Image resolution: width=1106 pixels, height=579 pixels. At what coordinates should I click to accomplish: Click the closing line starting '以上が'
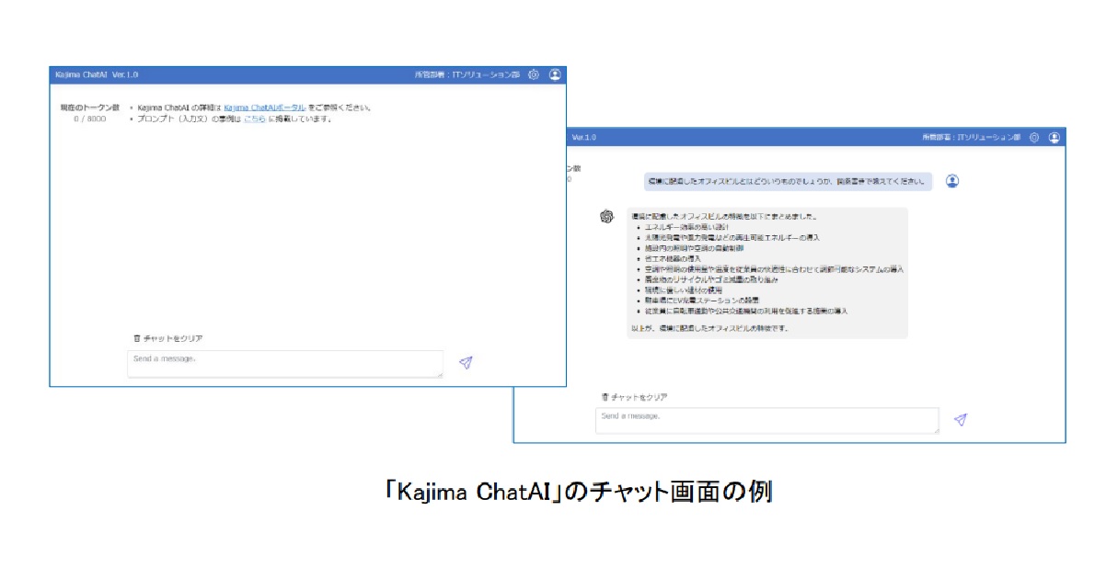(x=709, y=327)
